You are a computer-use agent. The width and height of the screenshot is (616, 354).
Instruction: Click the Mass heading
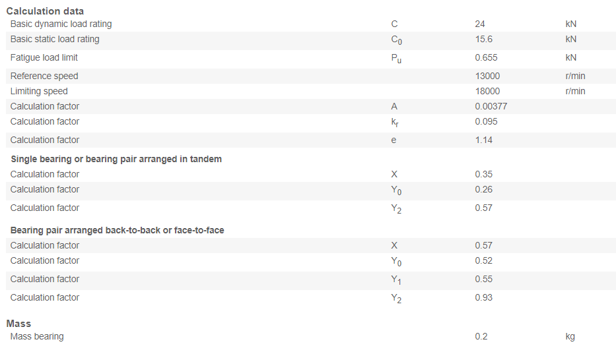(18, 324)
